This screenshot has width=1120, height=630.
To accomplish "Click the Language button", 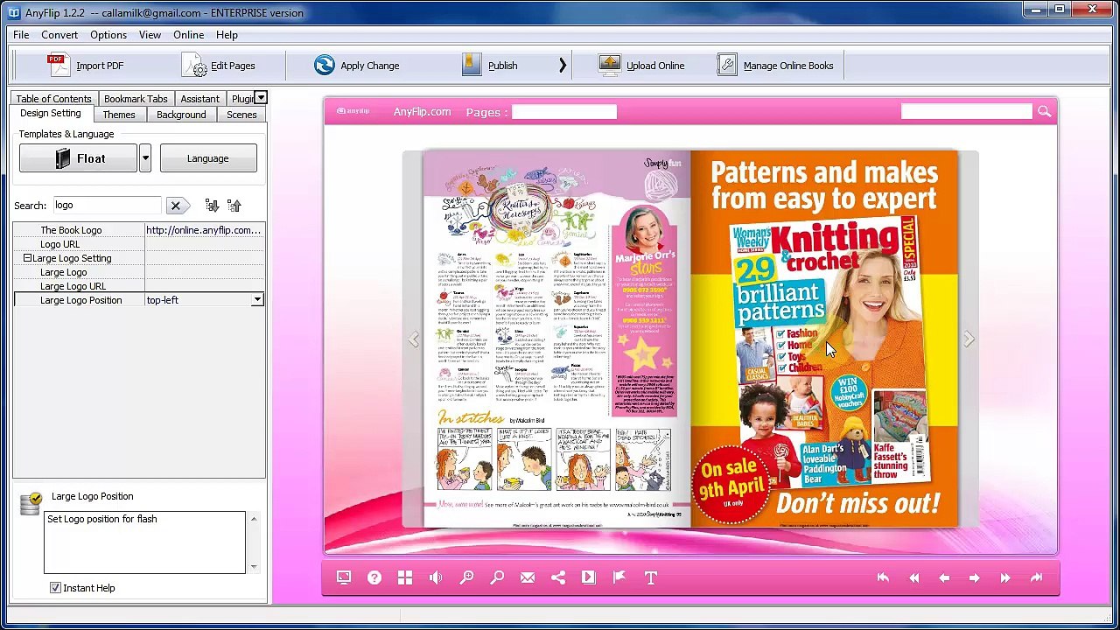I will click(x=208, y=158).
